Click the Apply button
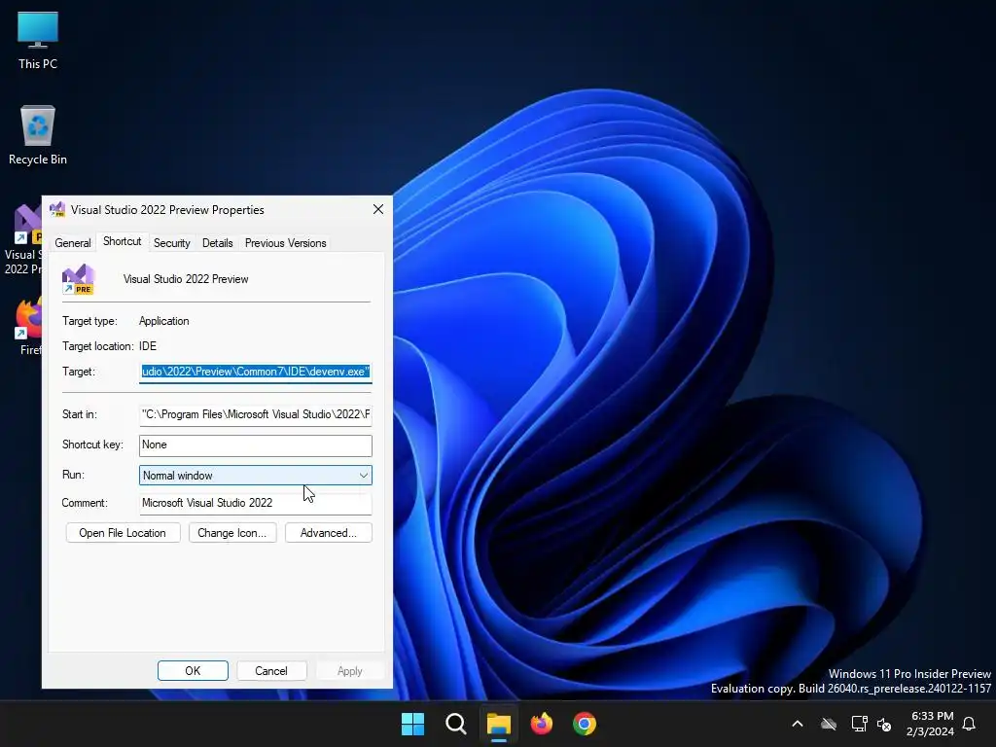Screen dimensions: 996x747 (349, 671)
